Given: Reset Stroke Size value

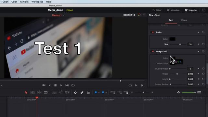Looking at the screenshot, I should [203, 44].
